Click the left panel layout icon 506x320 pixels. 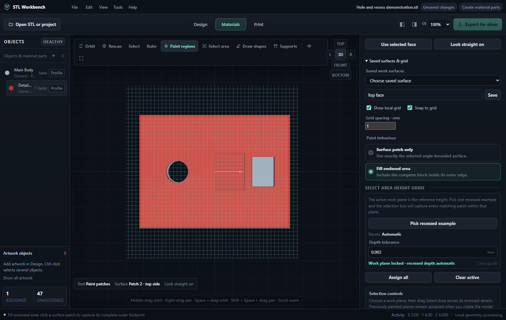tap(402, 24)
